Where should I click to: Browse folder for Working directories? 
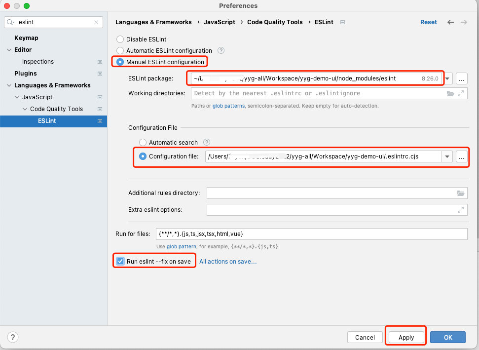pos(450,93)
